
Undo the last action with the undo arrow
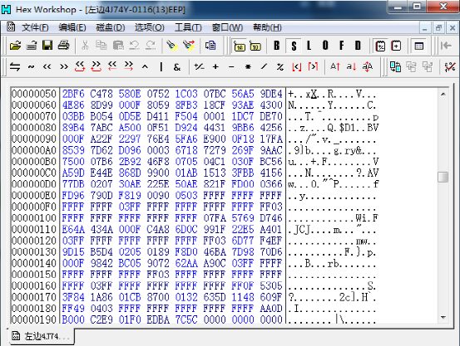(135, 46)
